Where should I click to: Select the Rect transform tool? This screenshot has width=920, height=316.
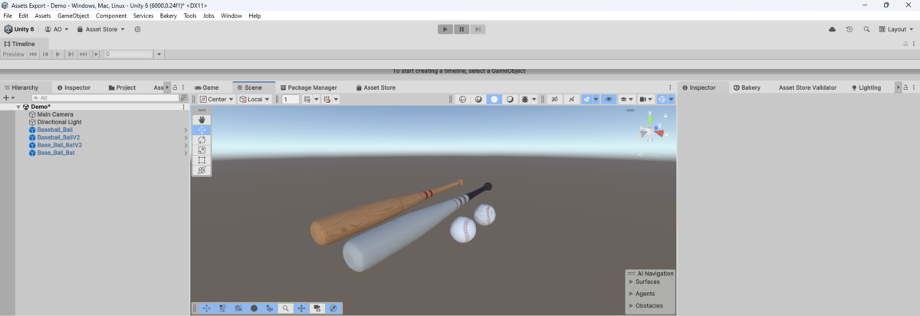coord(202,160)
